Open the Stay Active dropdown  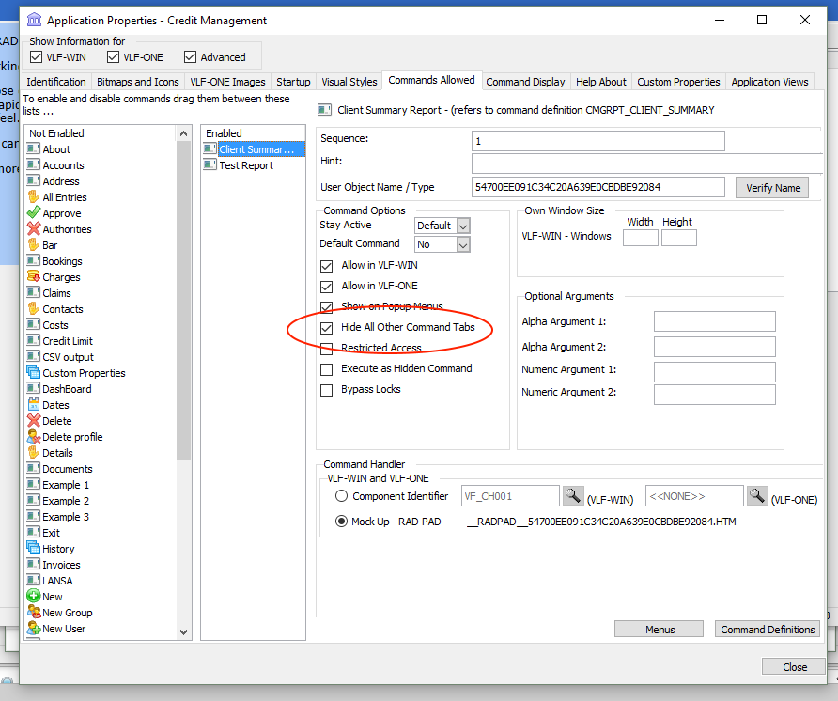(x=463, y=226)
